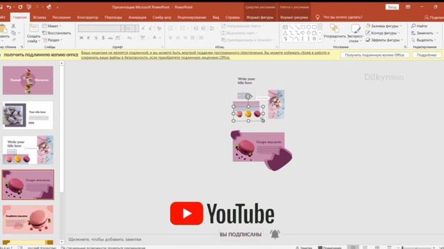The image size is (444, 249).
Task: Open the Drawing group dialog launcher
Action: [405, 47]
